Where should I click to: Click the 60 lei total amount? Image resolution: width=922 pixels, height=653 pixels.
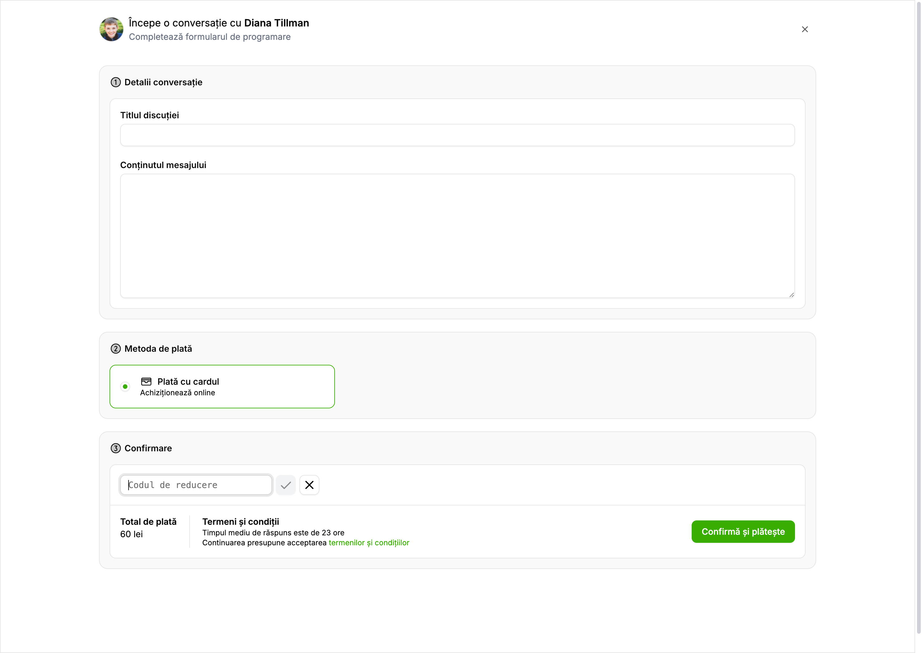(131, 534)
